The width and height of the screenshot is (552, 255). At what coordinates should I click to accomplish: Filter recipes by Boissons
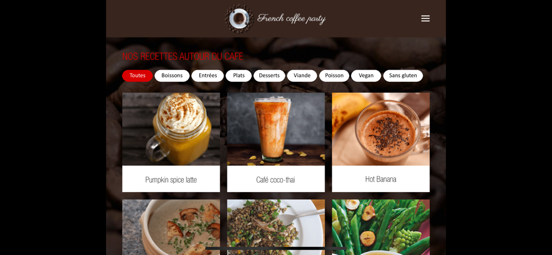172,76
